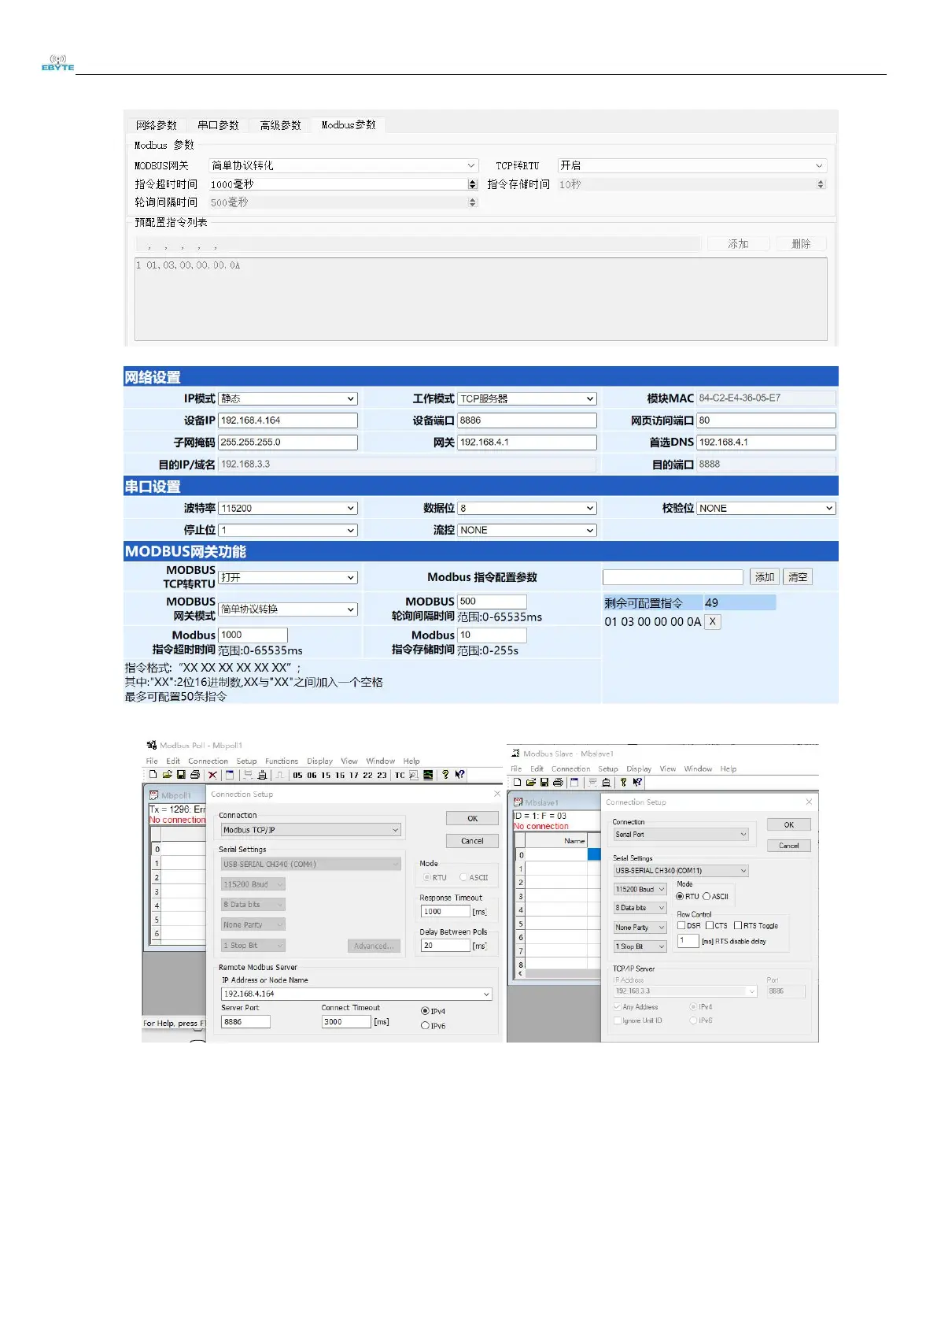Select ASCII mode in Modbus Slave setup
Image resolution: width=937 pixels, height=1326 pixels.
point(706,896)
